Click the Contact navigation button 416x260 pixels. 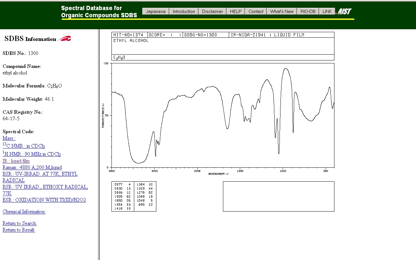[x=256, y=11]
